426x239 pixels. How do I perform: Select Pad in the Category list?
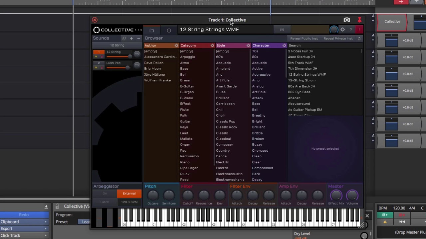183,150
